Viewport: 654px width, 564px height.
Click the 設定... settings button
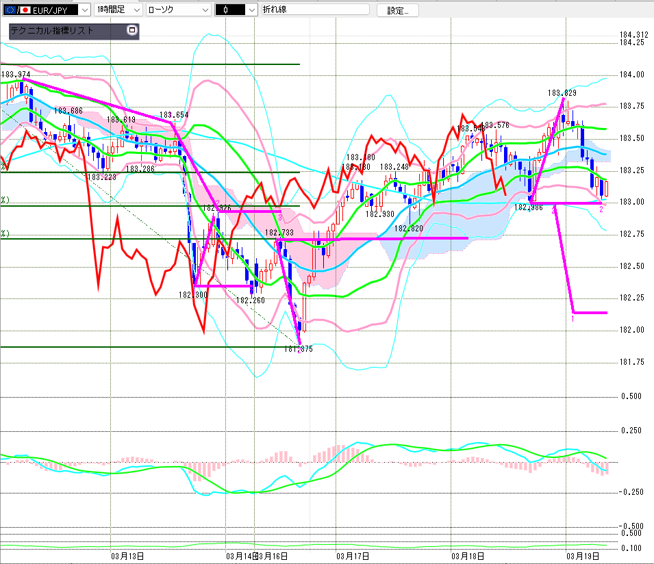click(402, 10)
